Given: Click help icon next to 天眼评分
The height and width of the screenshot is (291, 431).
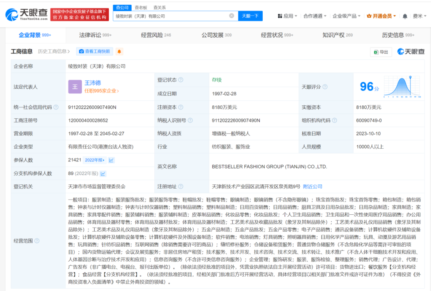Looking at the screenshot, I should coord(325,87).
